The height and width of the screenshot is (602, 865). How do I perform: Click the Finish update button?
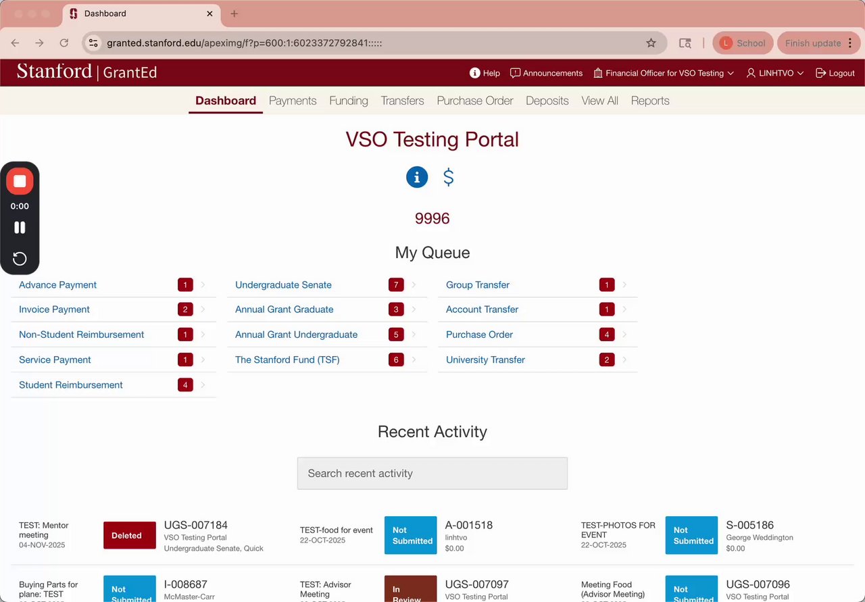(813, 43)
